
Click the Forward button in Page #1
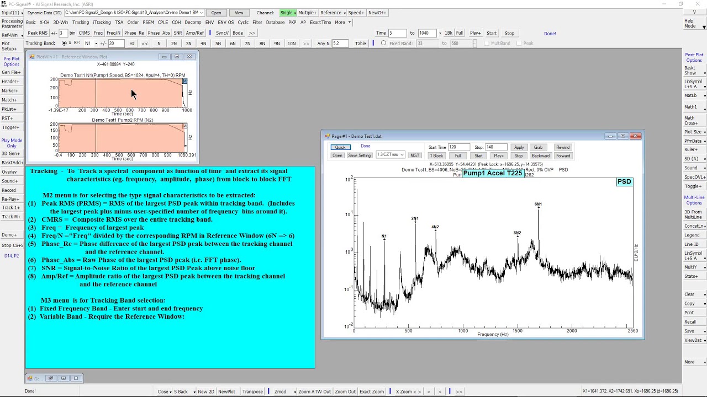[x=563, y=155]
